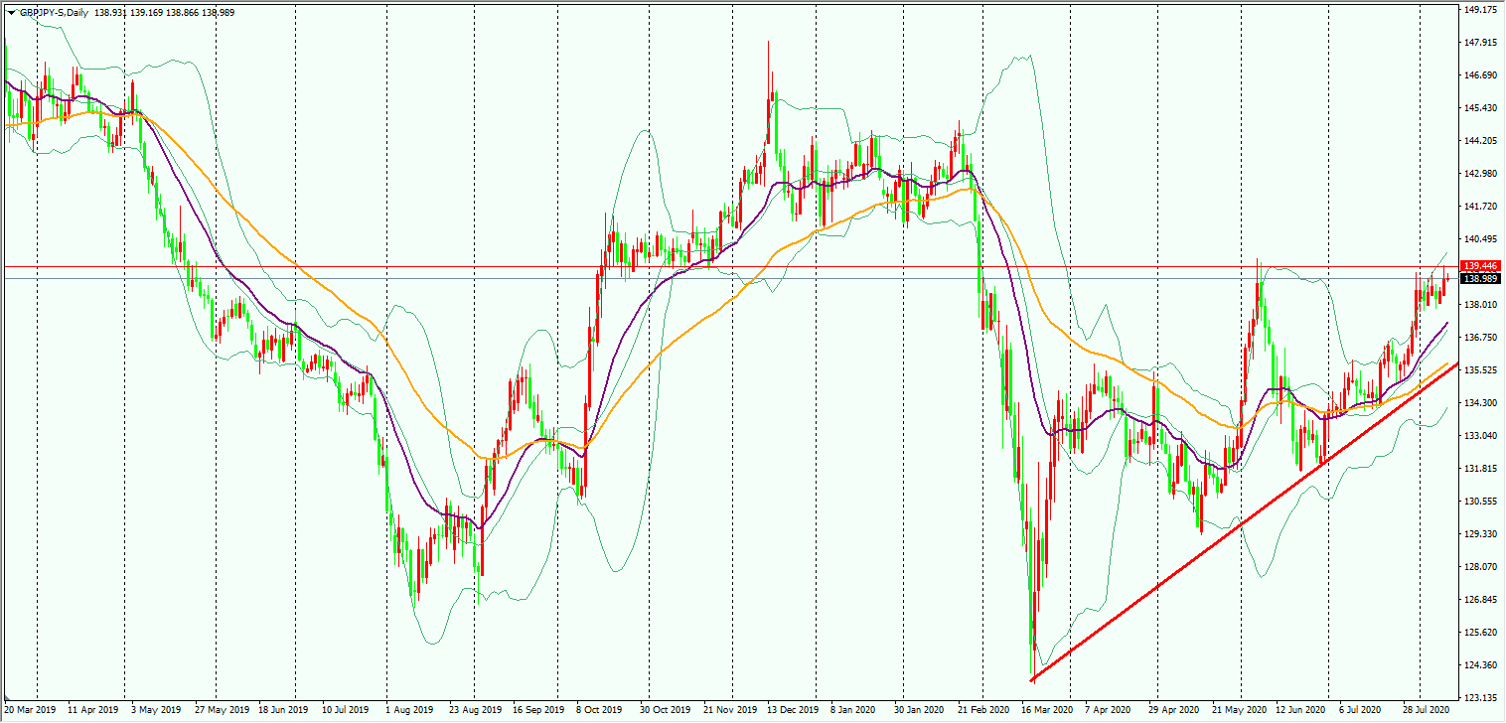1506x723 pixels.
Task: Click the 124.360 price scale label
Action: pyautogui.click(x=1480, y=665)
